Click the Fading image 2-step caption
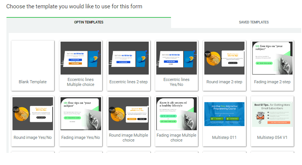This screenshot has height=165, width=302. pyautogui.click(x=272, y=82)
